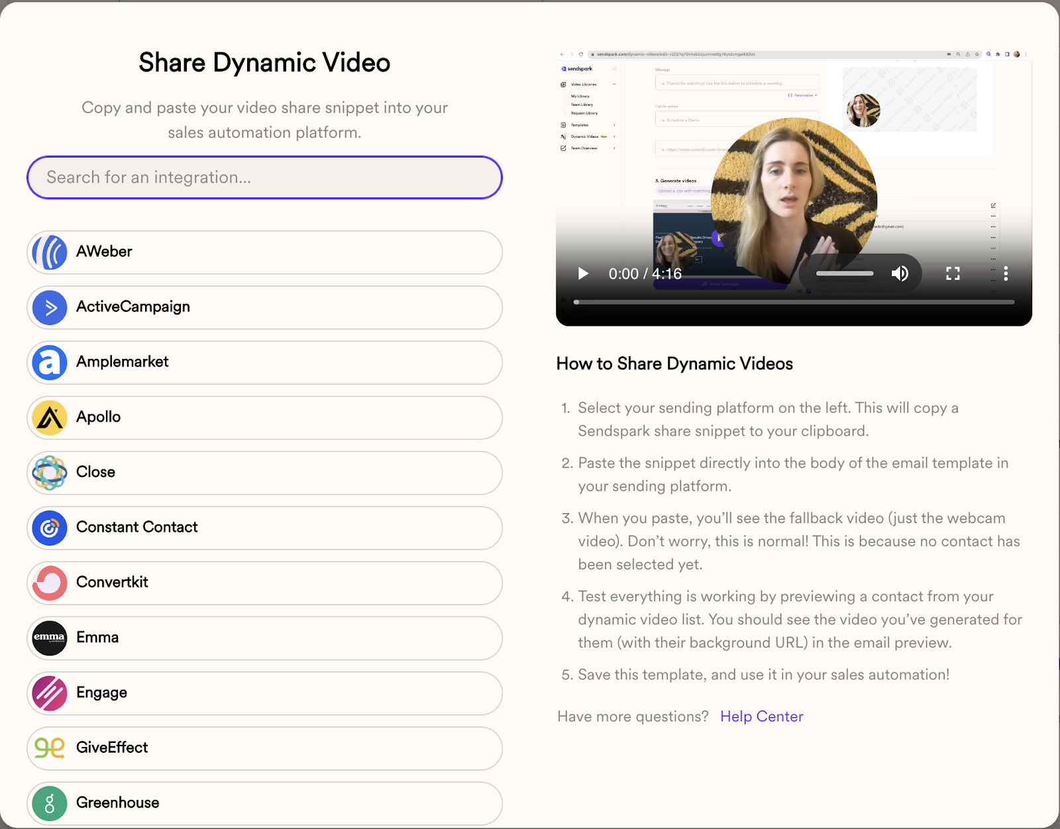Pick the Amplemarket integration label
The image size is (1060, 829).
[x=123, y=362]
